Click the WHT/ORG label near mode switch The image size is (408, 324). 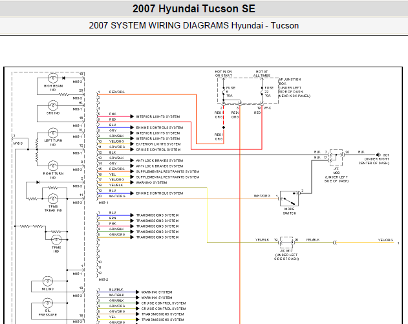pyautogui.click(x=262, y=196)
